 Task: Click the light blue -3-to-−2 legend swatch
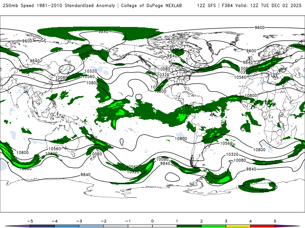[x=91, y=226]
